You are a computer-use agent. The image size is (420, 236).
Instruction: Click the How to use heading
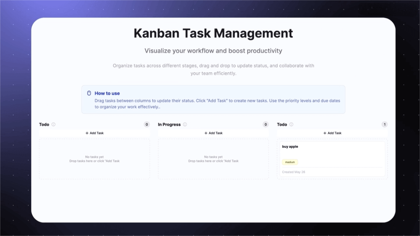point(107,93)
